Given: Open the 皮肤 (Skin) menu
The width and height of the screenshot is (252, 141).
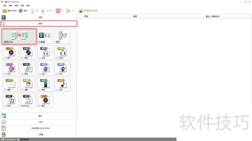Looking at the screenshot, I should [10, 5].
